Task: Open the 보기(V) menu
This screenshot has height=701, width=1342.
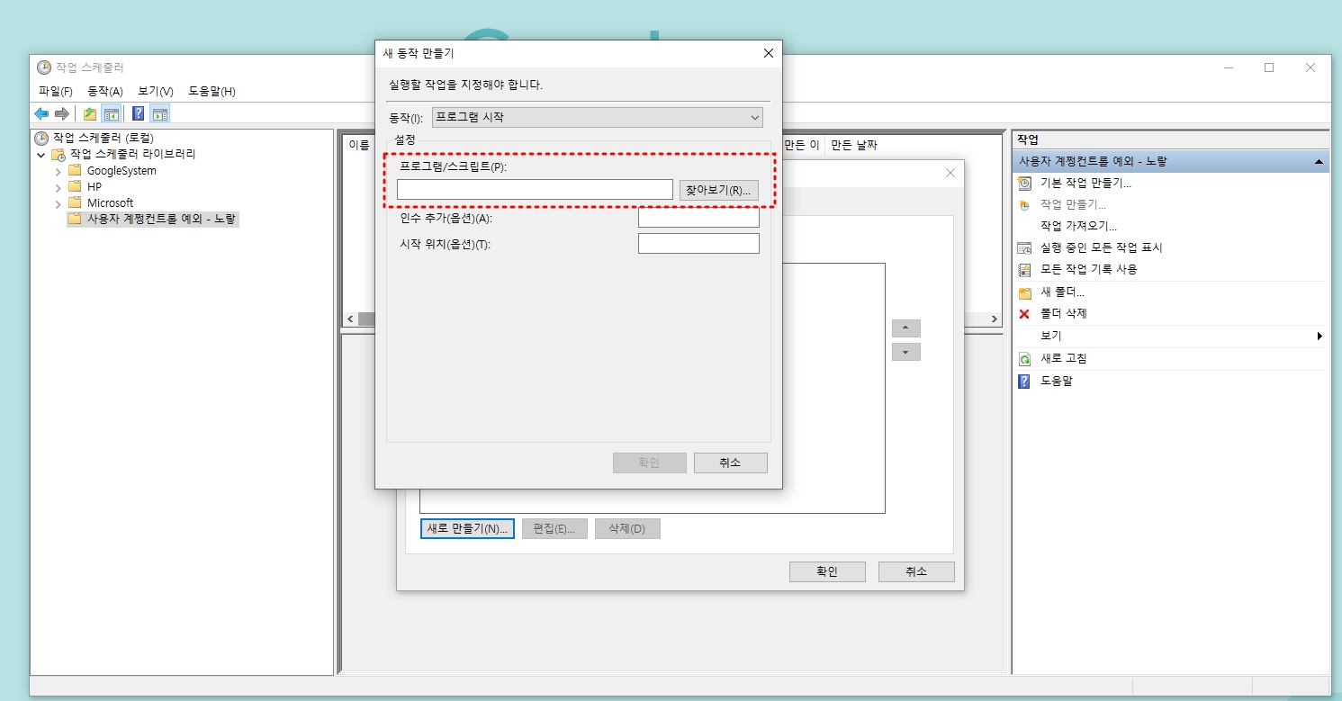Action: 155,91
